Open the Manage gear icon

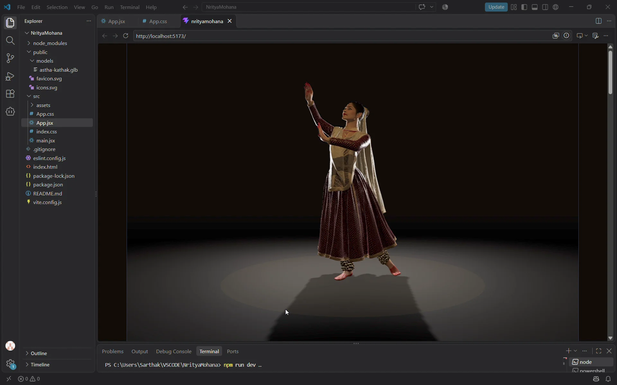click(10, 364)
